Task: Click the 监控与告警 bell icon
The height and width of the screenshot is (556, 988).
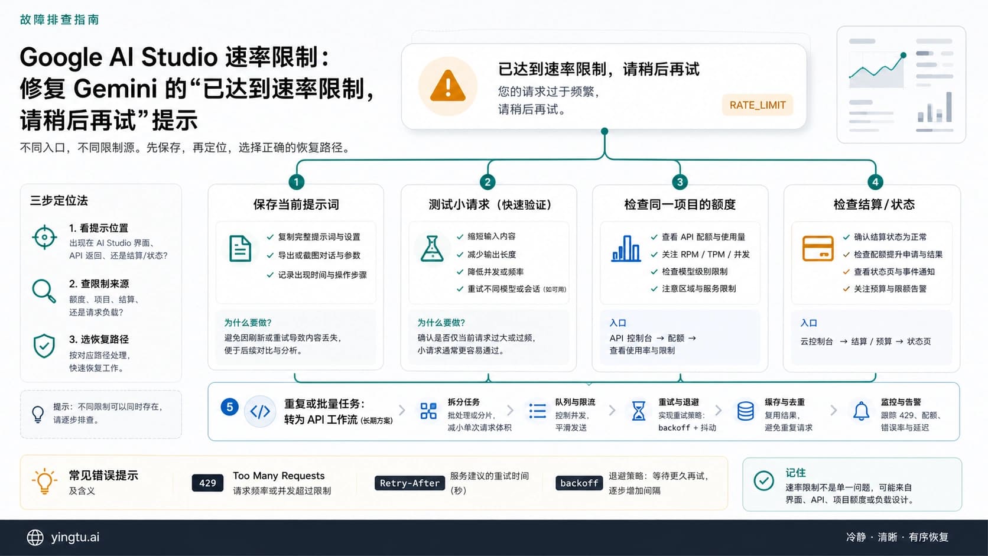Action: tap(862, 411)
